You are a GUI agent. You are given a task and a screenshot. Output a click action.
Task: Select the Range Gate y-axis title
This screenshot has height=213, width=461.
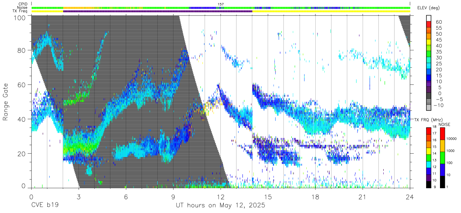[6, 102]
